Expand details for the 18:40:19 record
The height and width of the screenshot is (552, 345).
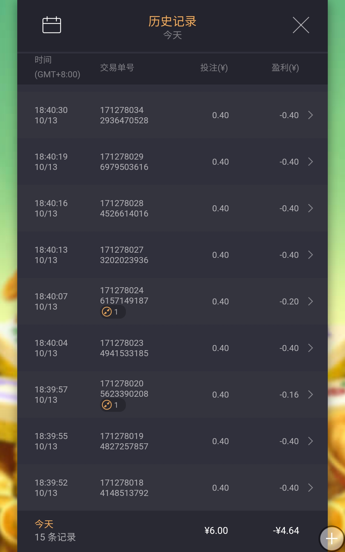[x=310, y=162]
